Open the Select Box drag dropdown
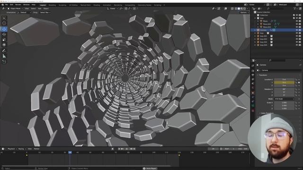The height and width of the screenshot is (170, 303). coord(45,13)
